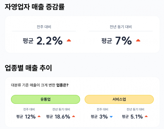Screen dimensions: 164x129
Task: Click the red up arrow next to 12%
Action: tap(39, 116)
